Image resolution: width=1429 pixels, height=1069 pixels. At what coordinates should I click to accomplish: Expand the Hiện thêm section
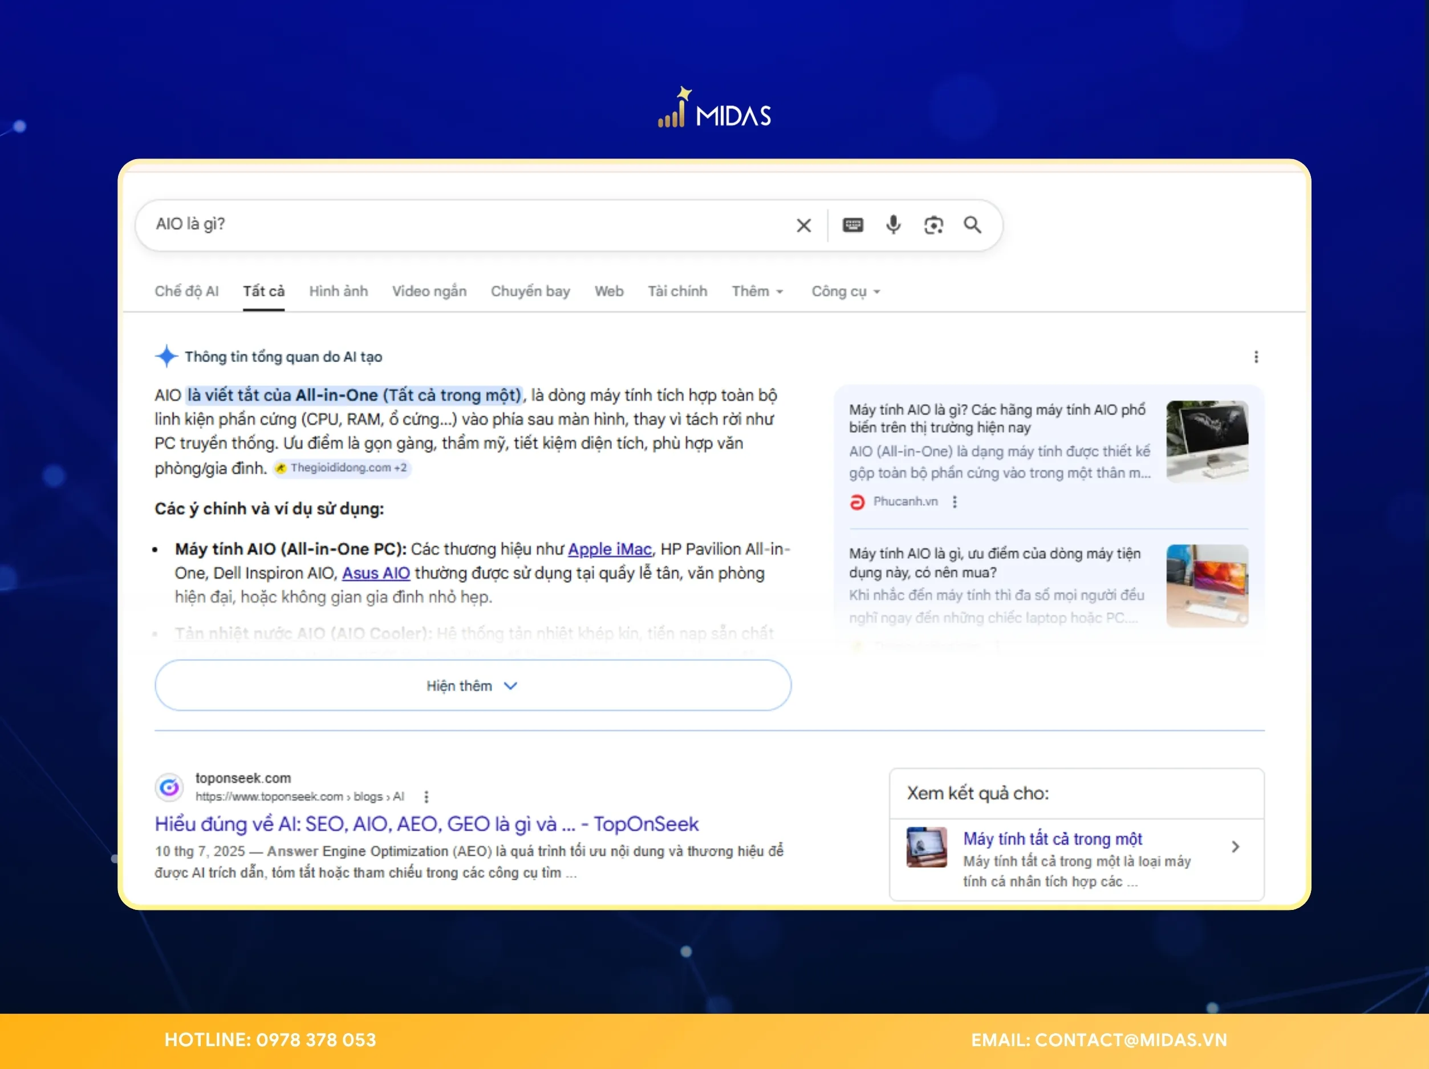point(472,685)
